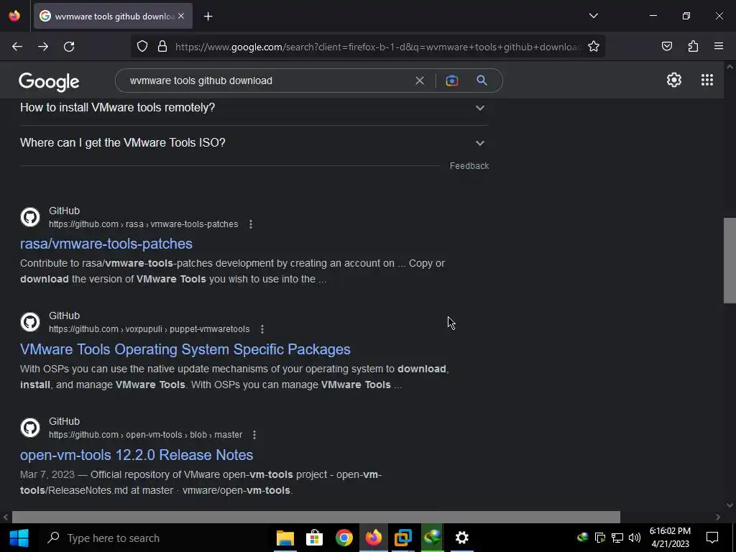The width and height of the screenshot is (736, 552).
Task: Click GitHub favicon of open-vm-tools result
Action: point(30,428)
